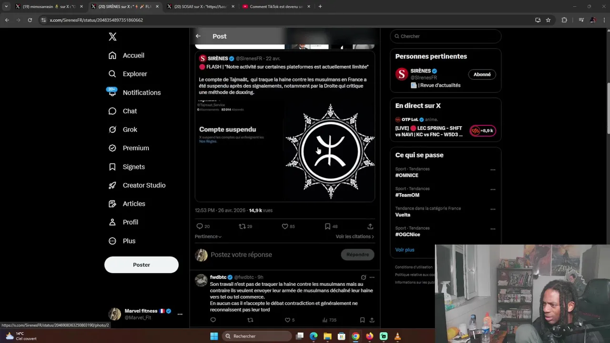Open the #TeamOM trend
This screenshot has width=610, height=343.
pos(407,195)
